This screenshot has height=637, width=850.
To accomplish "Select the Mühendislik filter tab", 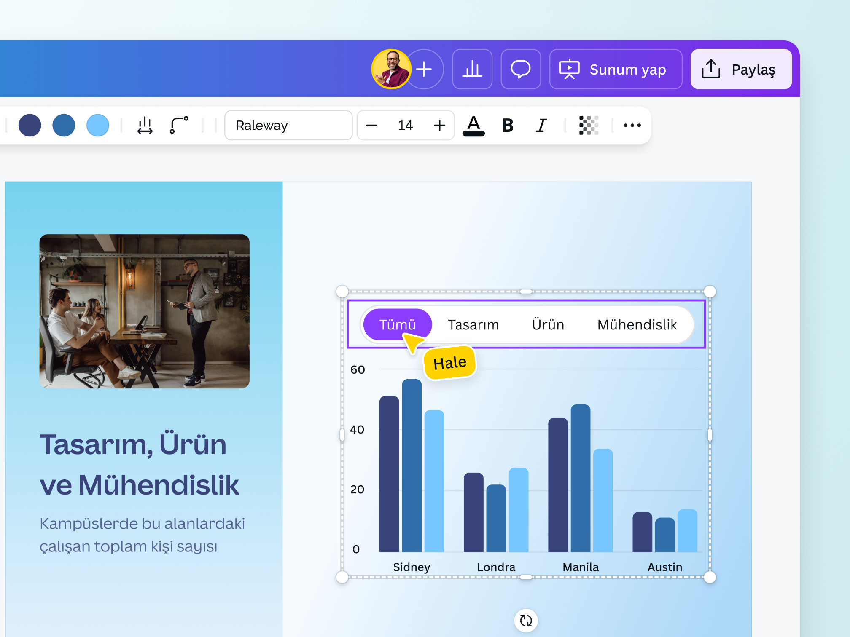I will pyautogui.click(x=637, y=324).
